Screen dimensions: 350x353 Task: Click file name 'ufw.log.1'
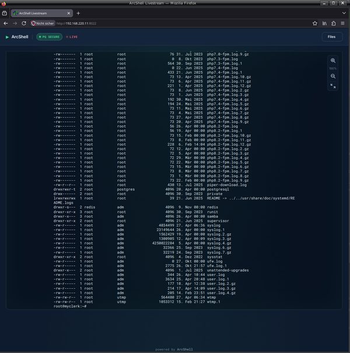[x=217, y=265]
